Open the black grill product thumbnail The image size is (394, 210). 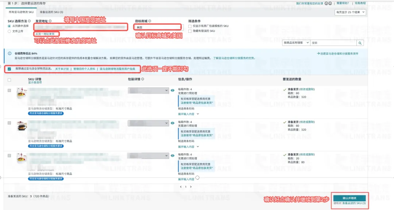tap(22, 126)
